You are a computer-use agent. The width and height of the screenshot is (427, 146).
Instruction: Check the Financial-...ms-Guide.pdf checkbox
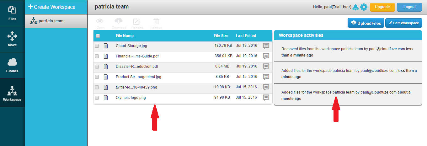click(x=97, y=56)
